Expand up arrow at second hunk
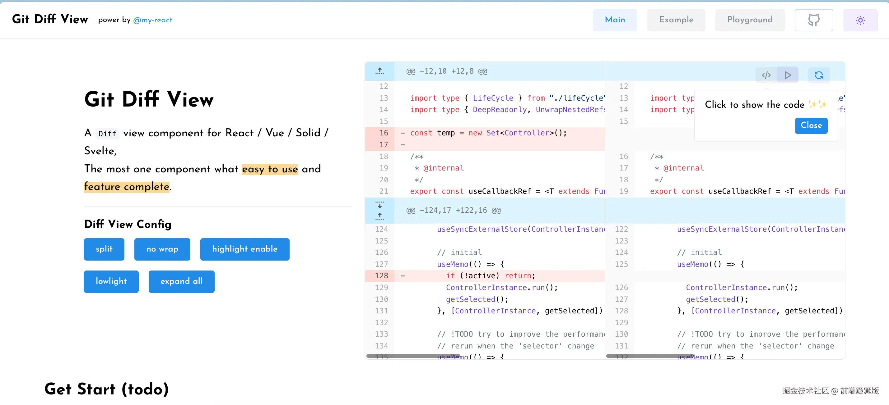Viewport: 889px width, 405px height. point(379,216)
